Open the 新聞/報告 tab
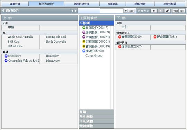The width and height of the screenshot is (187, 130). (x=140, y=4)
